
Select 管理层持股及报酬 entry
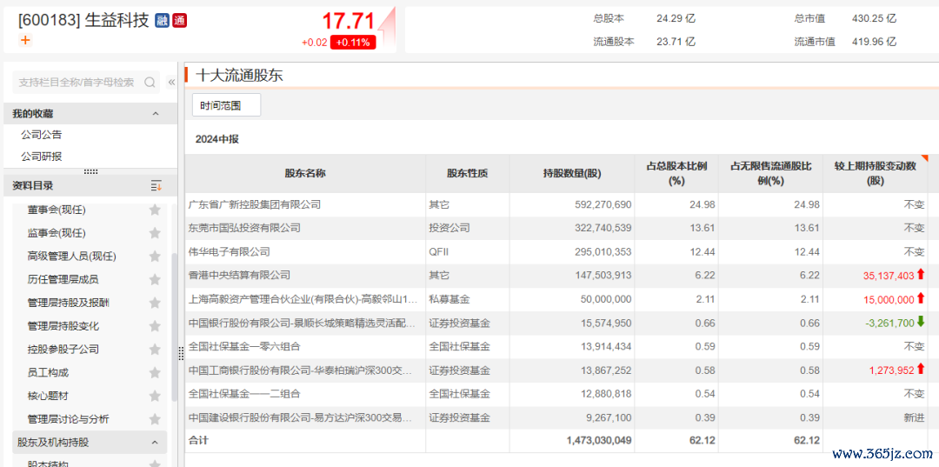point(69,303)
